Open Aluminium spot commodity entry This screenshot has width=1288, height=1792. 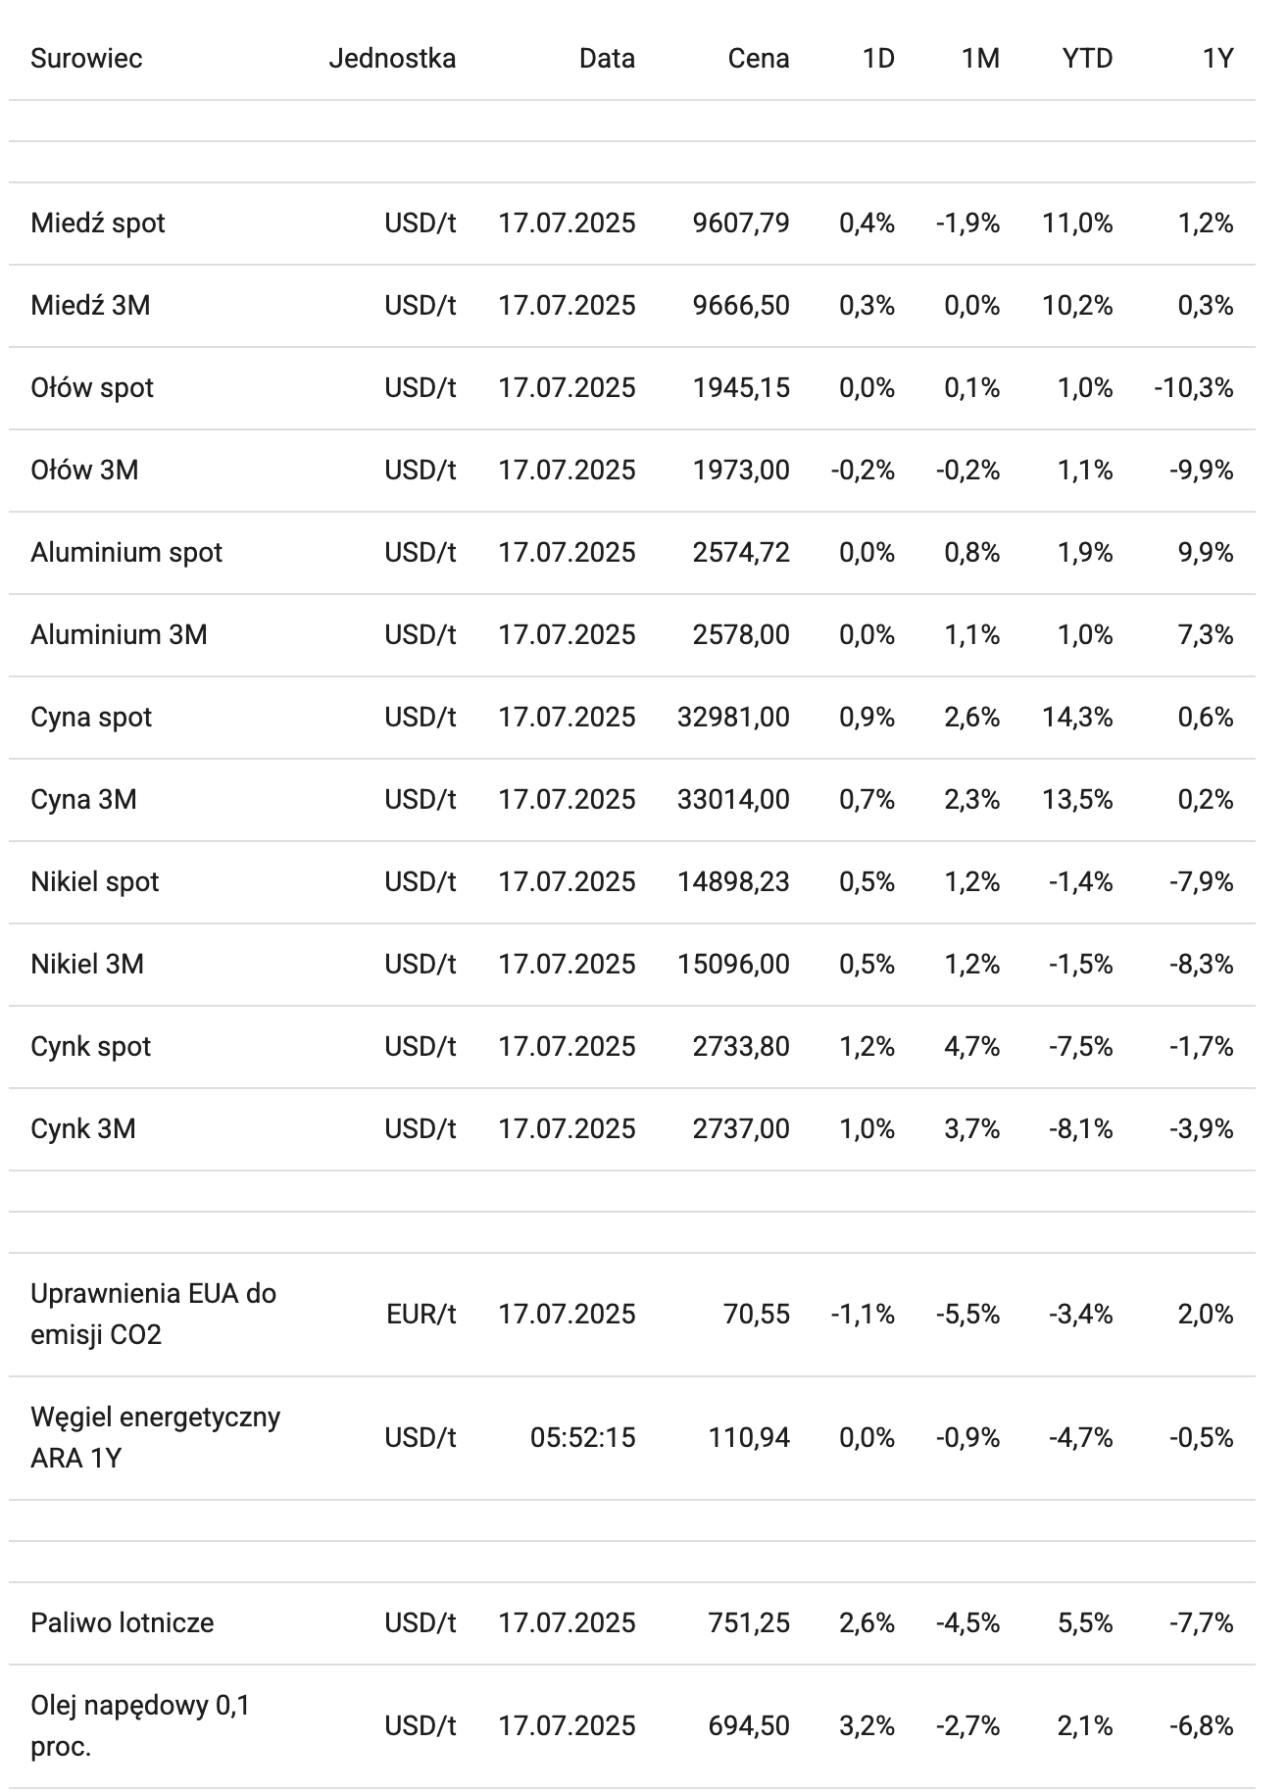[x=126, y=553]
